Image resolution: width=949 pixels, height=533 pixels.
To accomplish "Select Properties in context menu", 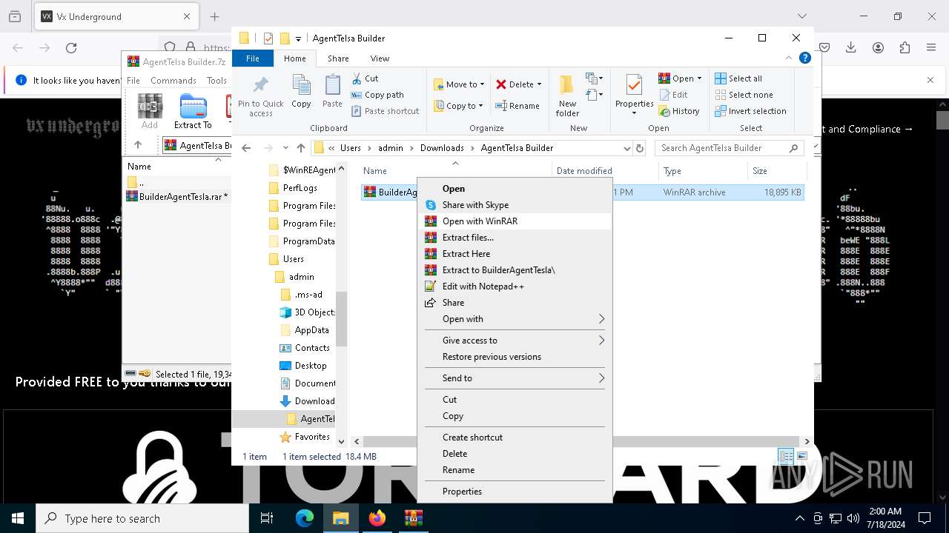I will 515,492.
